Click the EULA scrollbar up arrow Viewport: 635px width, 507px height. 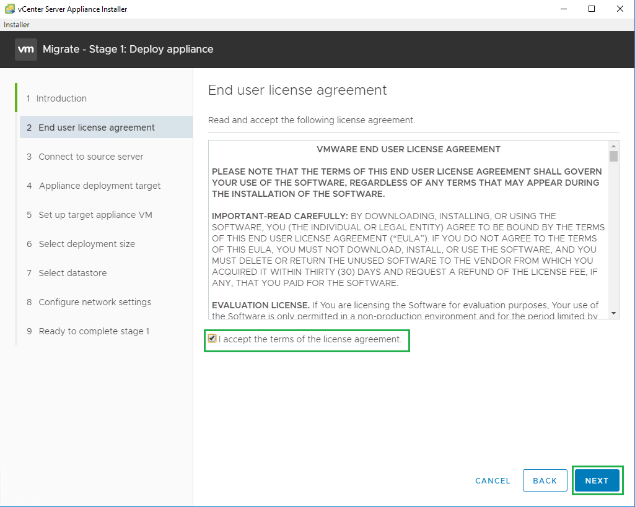(x=613, y=145)
